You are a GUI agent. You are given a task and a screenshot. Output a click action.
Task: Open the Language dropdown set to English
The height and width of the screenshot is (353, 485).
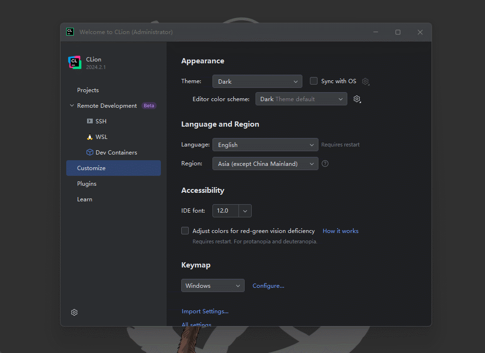(265, 145)
